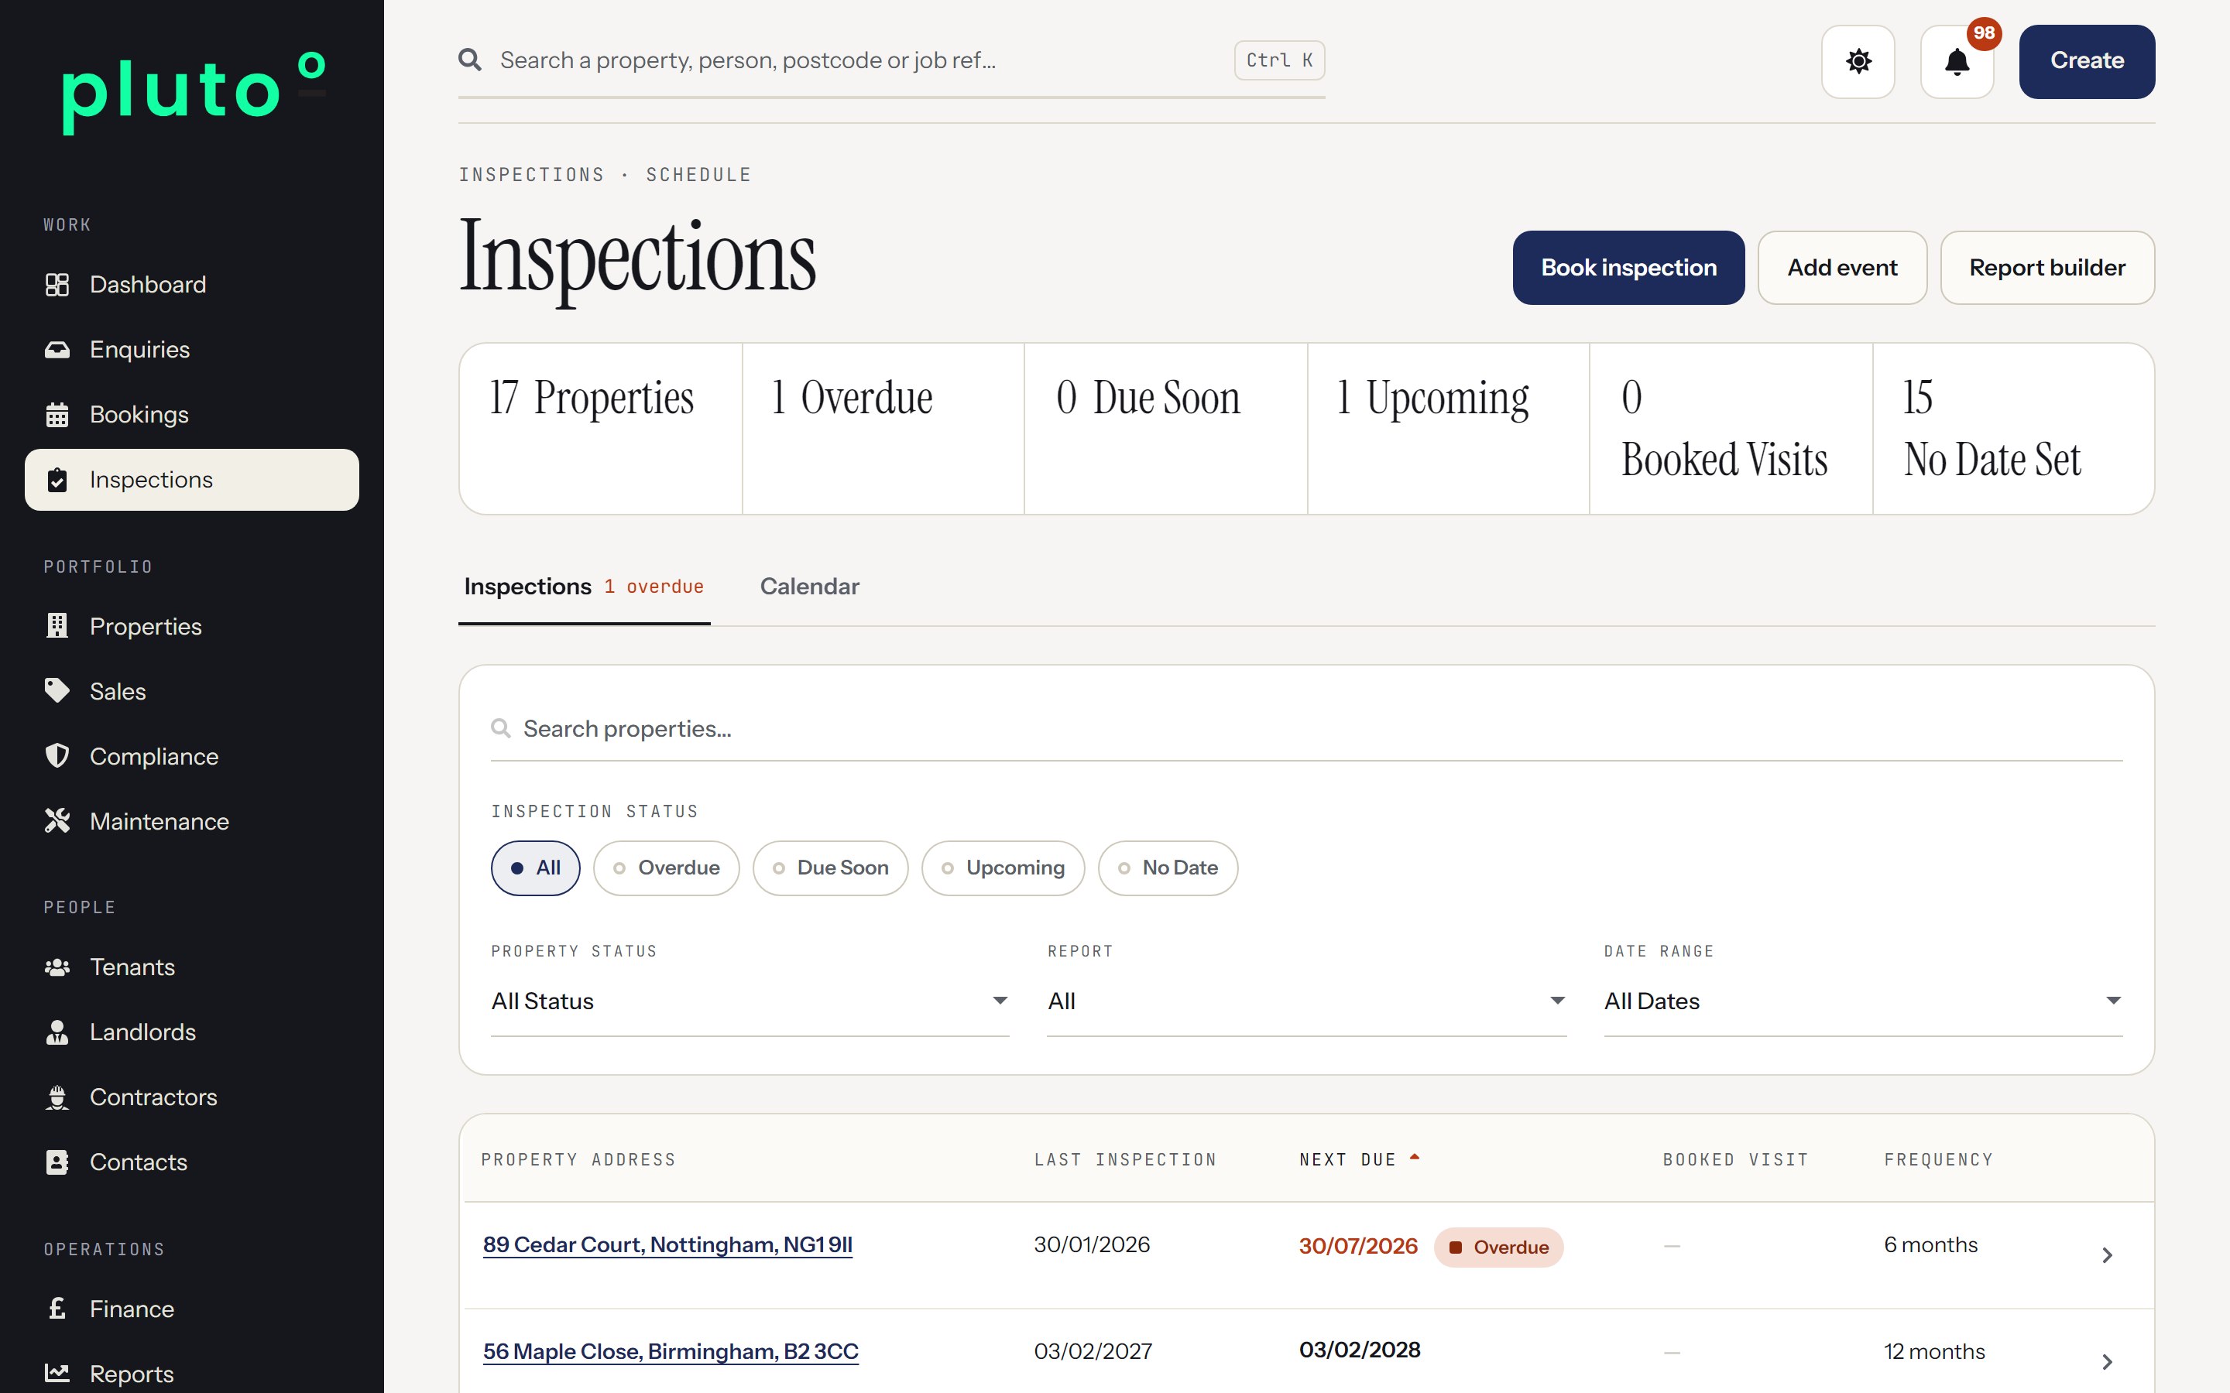Focus the Search properties input field
The height and width of the screenshot is (1393, 2230).
pyautogui.click(x=1305, y=730)
